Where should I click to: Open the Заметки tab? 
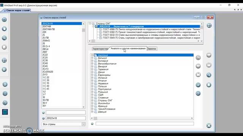tap(152, 49)
